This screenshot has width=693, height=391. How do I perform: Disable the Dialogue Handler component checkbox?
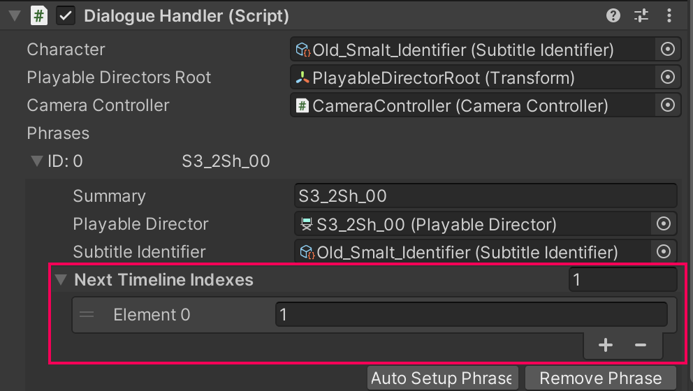(66, 16)
